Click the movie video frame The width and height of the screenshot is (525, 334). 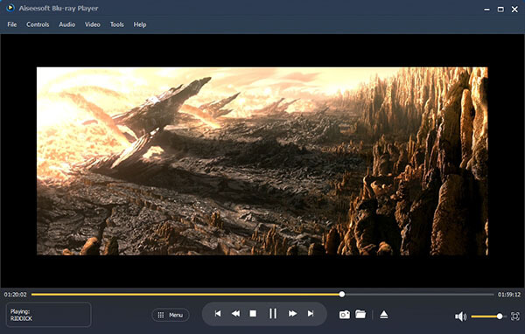[x=262, y=161]
